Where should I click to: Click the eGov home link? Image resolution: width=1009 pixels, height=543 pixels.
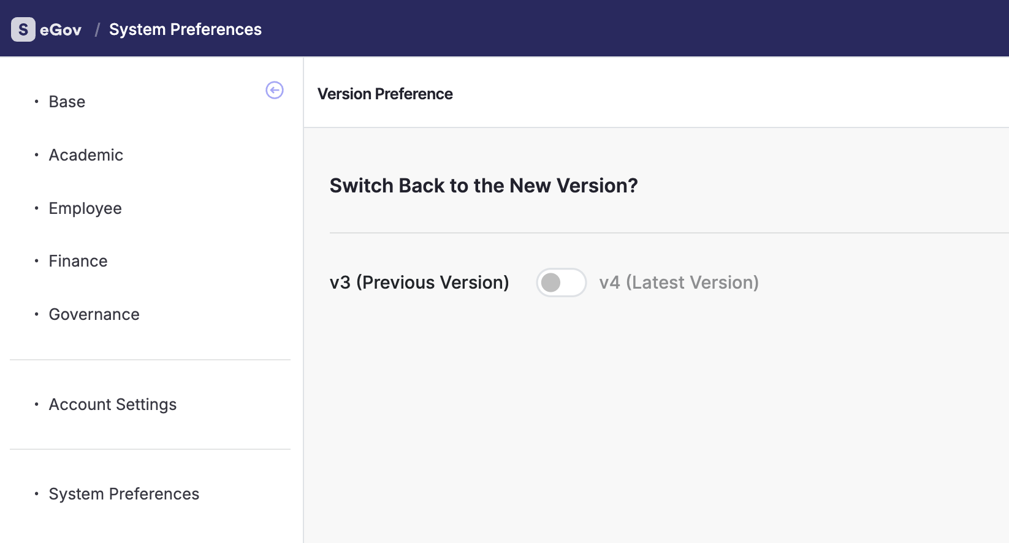(x=61, y=29)
